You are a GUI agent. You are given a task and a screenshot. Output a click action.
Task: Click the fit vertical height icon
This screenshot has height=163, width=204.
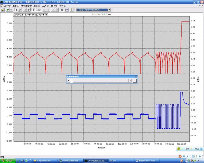(36, 10)
